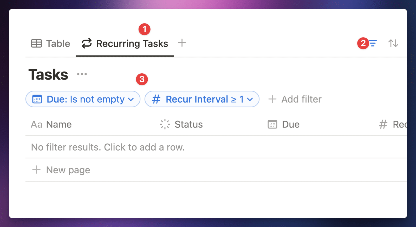Click the plus to add a new view
This screenshot has height=227, width=416.
(x=182, y=43)
